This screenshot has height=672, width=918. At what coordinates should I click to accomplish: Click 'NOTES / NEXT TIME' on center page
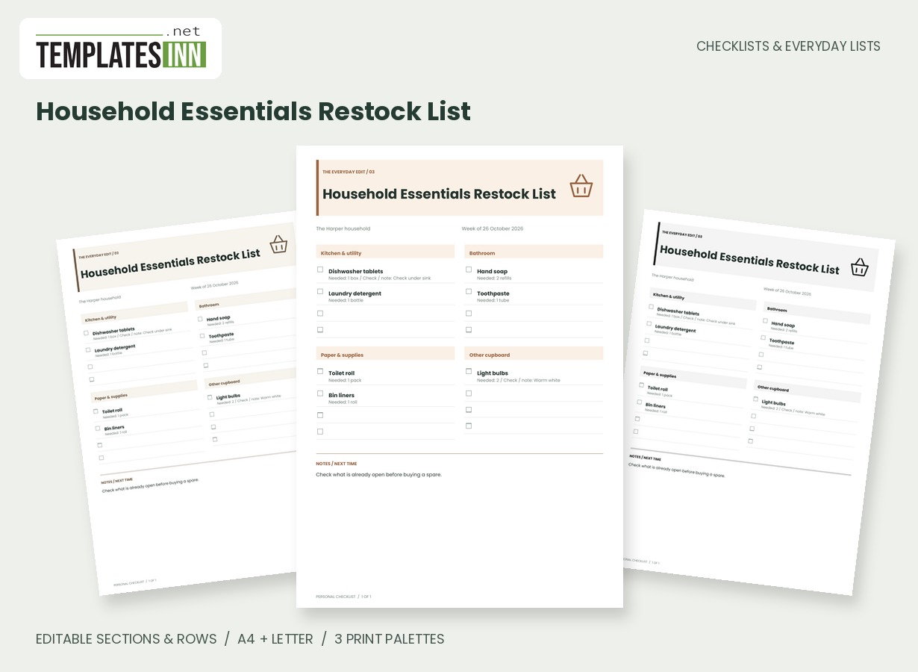point(337,464)
